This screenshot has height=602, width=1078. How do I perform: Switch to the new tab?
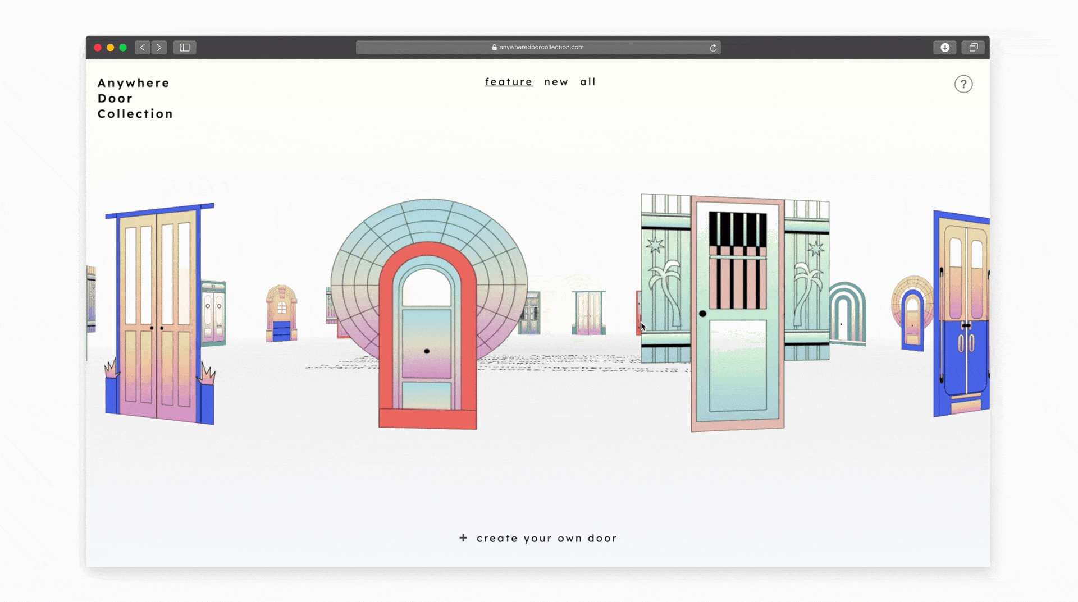pos(556,82)
